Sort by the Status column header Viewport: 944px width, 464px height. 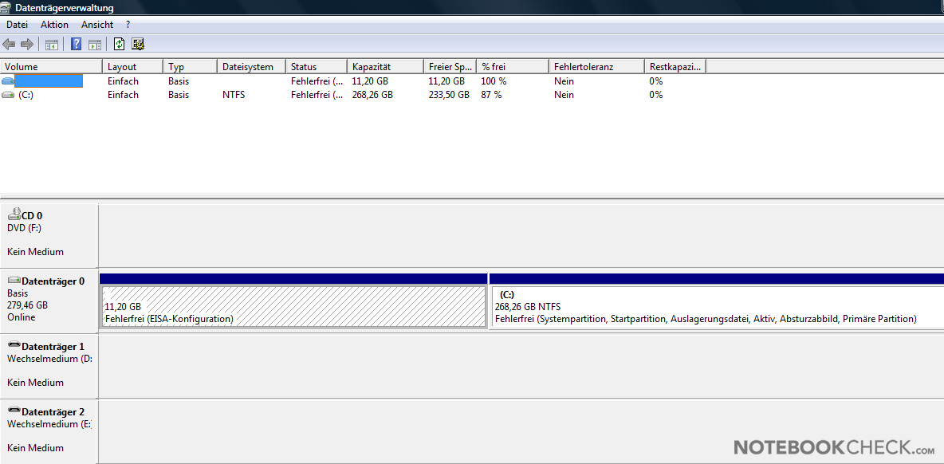tap(316, 67)
